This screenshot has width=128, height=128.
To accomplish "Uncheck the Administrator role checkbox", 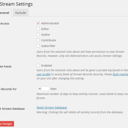I will (x=38, y=23).
